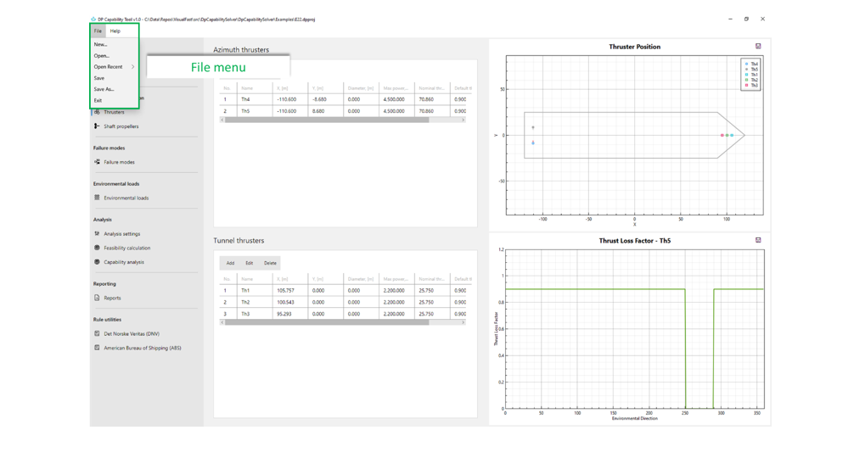The image size is (854, 458).
Task: Click the Environmental loads sidebar icon
Action: (x=97, y=198)
